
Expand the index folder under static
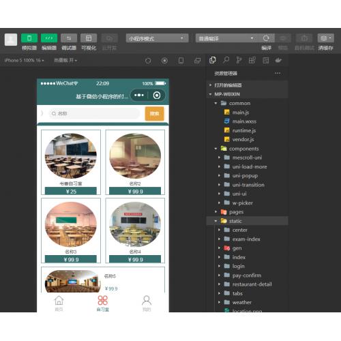(x=248, y=257)
